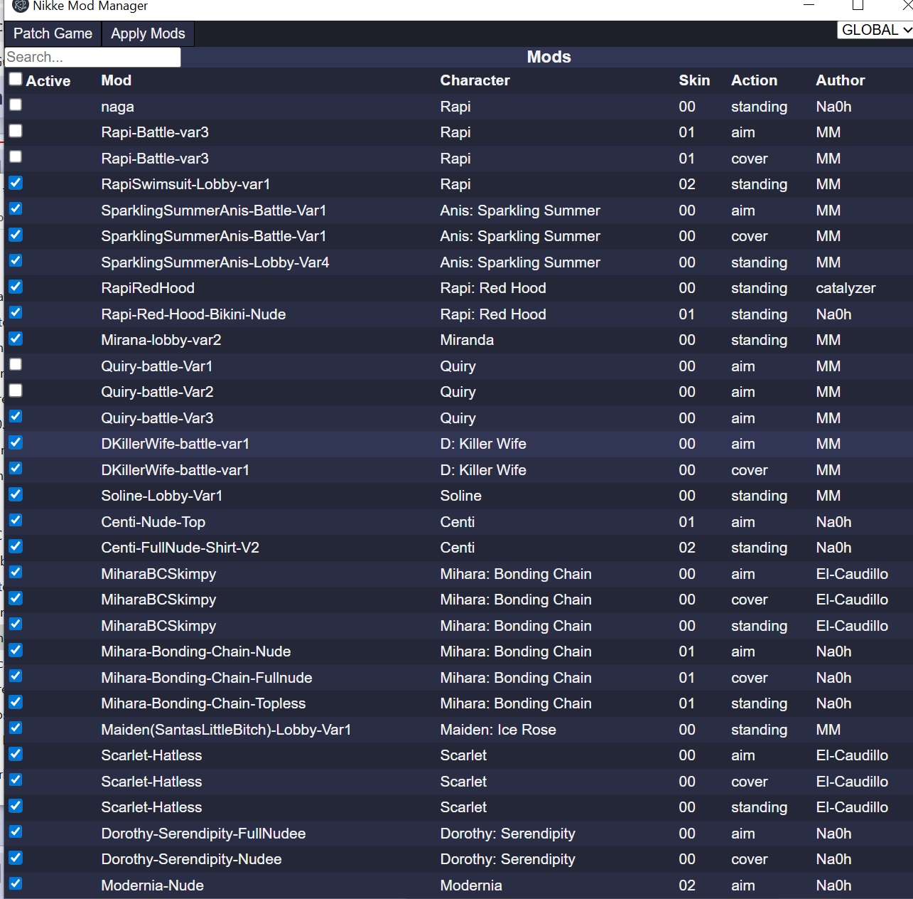Click the Soline-Lobby-Var1 mod name

click(x=162, y=496)
